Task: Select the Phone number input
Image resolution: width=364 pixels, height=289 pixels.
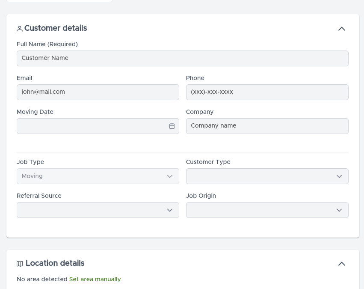Action: pos(267,92)
